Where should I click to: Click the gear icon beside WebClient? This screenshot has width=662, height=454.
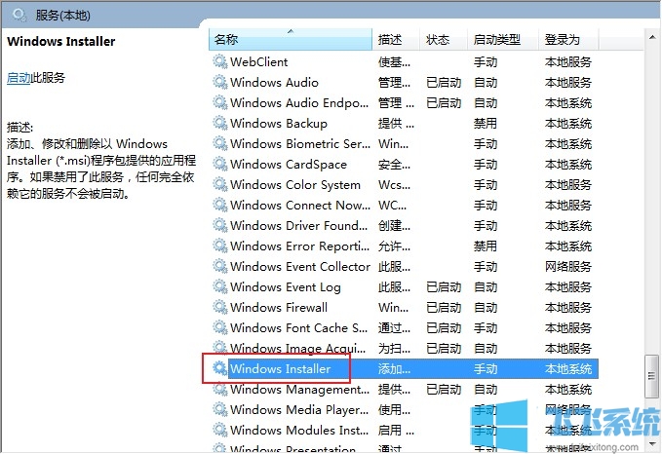pyautogui.click(x=220, y=61)
